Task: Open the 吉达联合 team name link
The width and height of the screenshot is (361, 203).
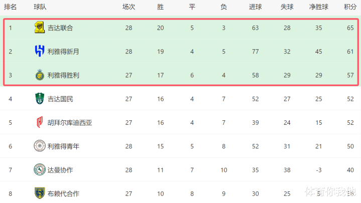Action: pyautogui.click(x=60, y=28)
